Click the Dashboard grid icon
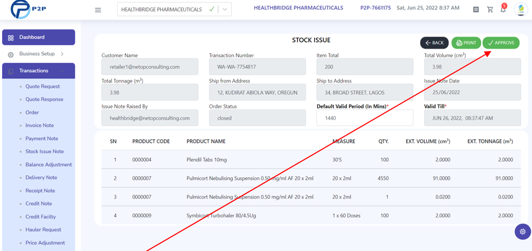 point(11,38)
